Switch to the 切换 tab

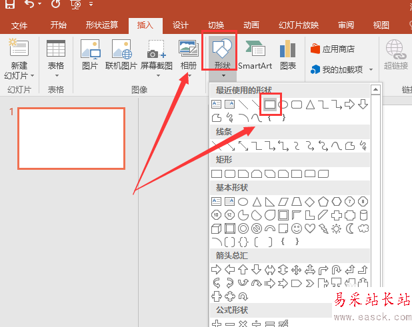(216, 25)
